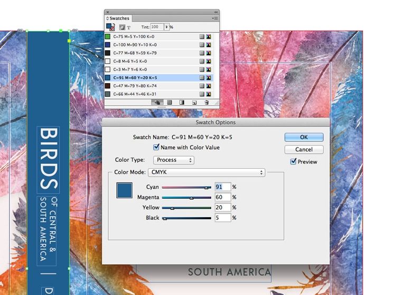
Task: Select the C=77 M=68 Y=59 K=79 swatch
Action: pyautogui.click(x=158, y=53)
